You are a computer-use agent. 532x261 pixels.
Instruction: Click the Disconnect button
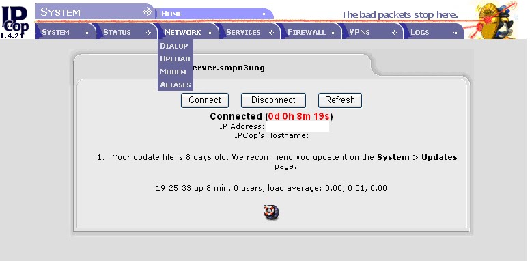pos(273,100)
